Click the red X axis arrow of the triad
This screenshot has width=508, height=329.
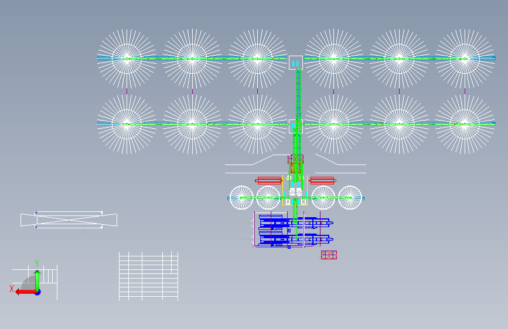point(25,292)
